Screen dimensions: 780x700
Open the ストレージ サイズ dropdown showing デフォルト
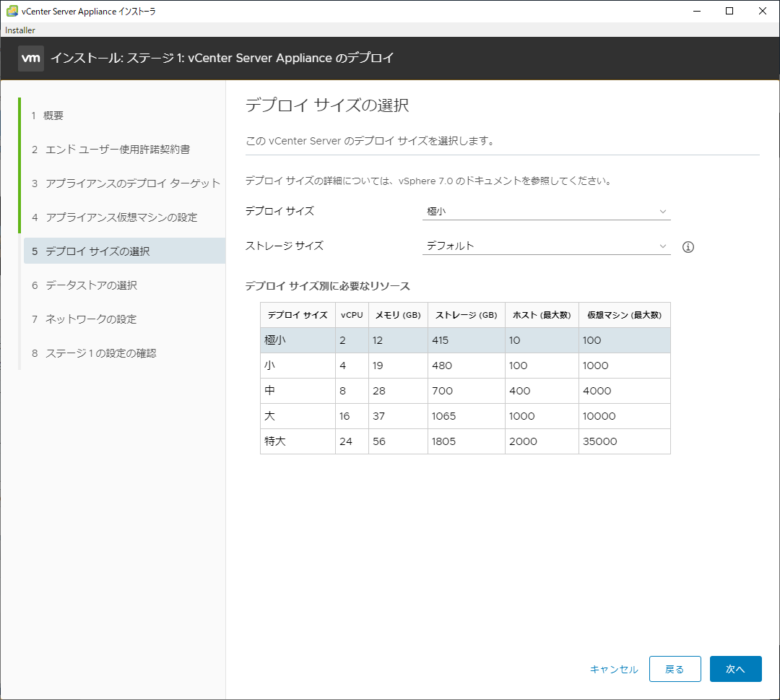tap(546, 246)
